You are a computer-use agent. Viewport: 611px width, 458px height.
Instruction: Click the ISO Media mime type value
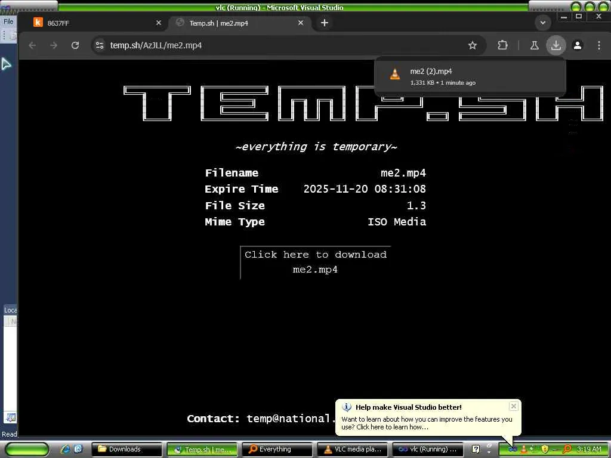click(x=397, y=222)
